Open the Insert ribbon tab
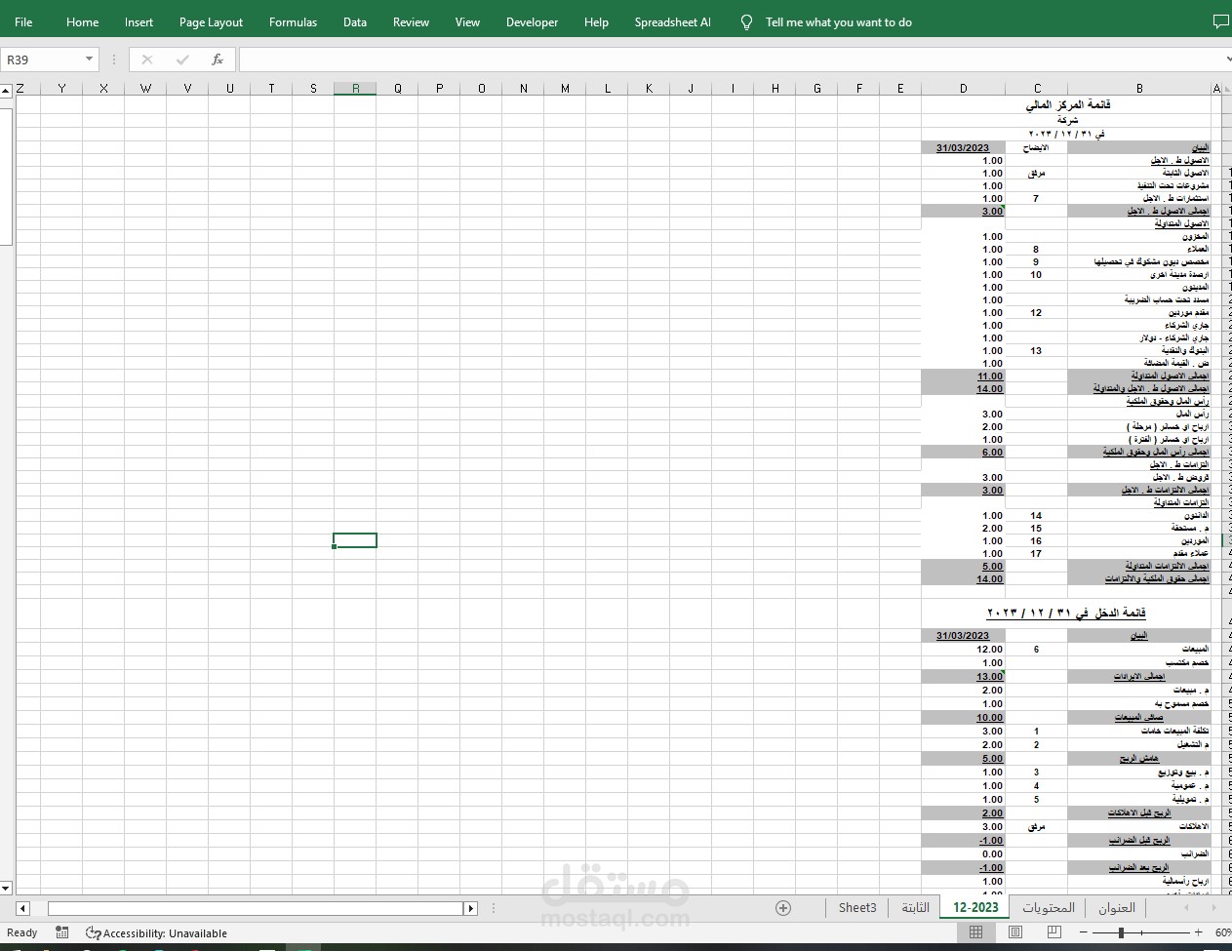Viewport: 1232px width, 951px height. point(139,21)
